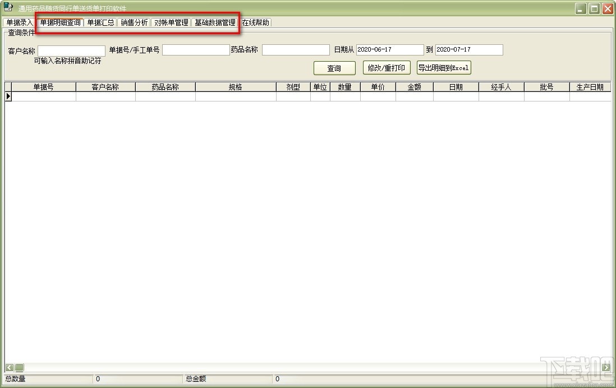616x388 pixels.
Task: Select the current row indicator arrow
Action: (x=8, y=96)
